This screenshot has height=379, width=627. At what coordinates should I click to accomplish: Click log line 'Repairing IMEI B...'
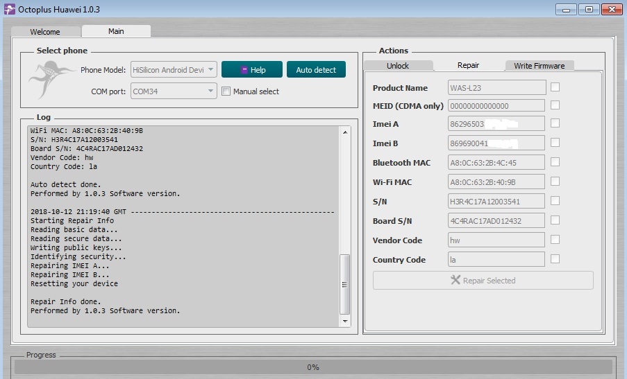coord(69,274)
